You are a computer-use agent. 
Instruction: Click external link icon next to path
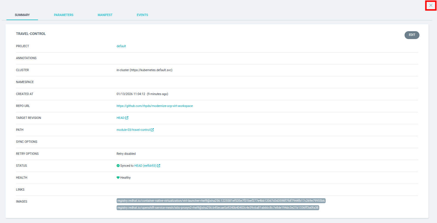pyautogui.click(x=152, y=130)
